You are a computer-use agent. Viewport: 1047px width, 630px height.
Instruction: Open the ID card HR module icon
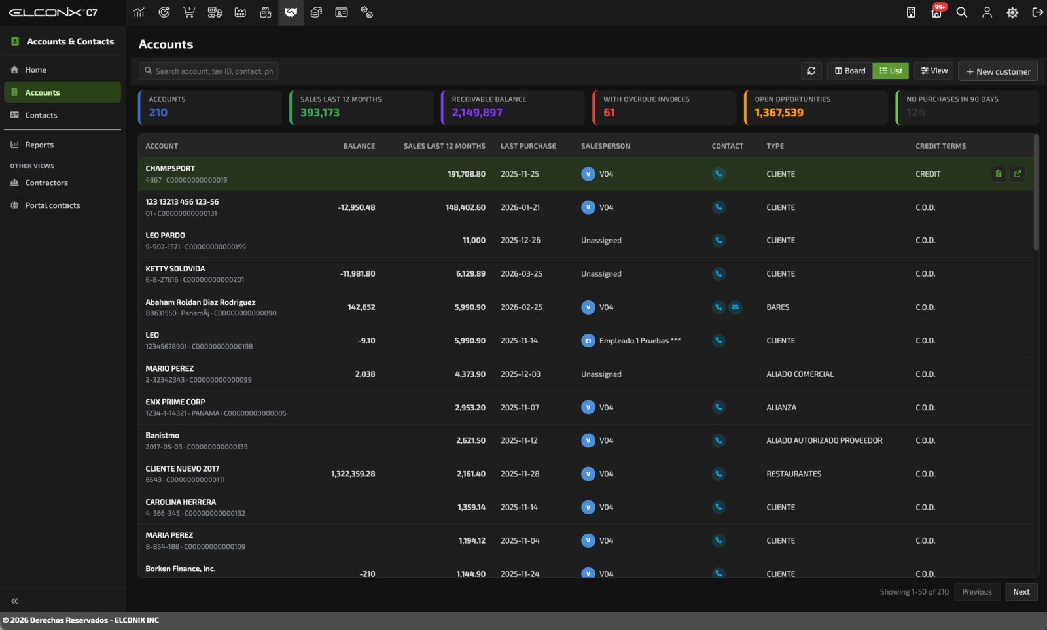click(x=341, y=12)
